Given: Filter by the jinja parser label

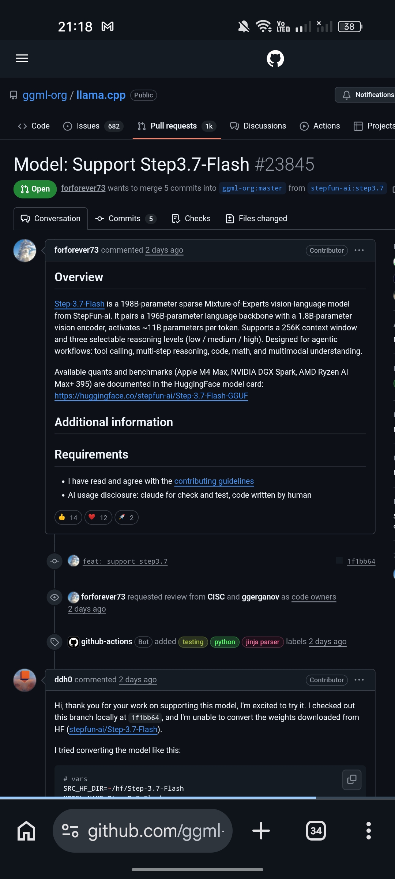Looking at the screenshot, I should pyautogui.click(x=263, y=642).
